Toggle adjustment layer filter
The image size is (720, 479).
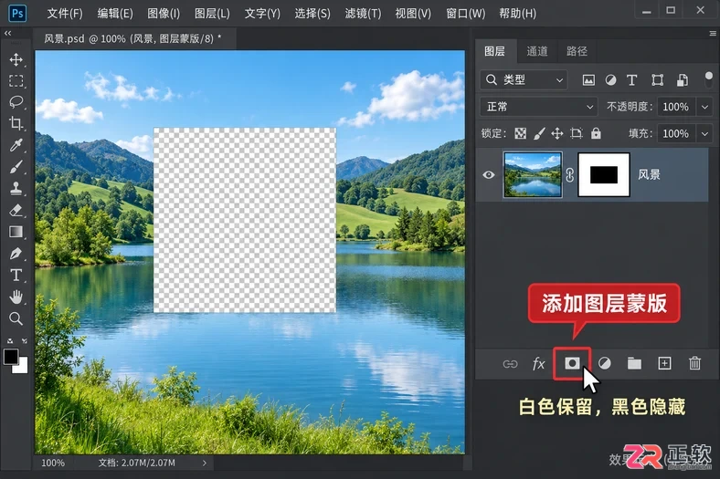tap(610, 80)
